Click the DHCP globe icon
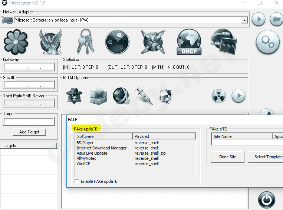The height and width of the screenshot is (210, 283). coord(189,42)
